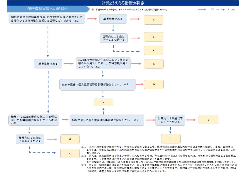The height and width of the screenshot is (174, 246).
Task: Select the page title 対象となりうる措置の判定
Action: [123, 3]
